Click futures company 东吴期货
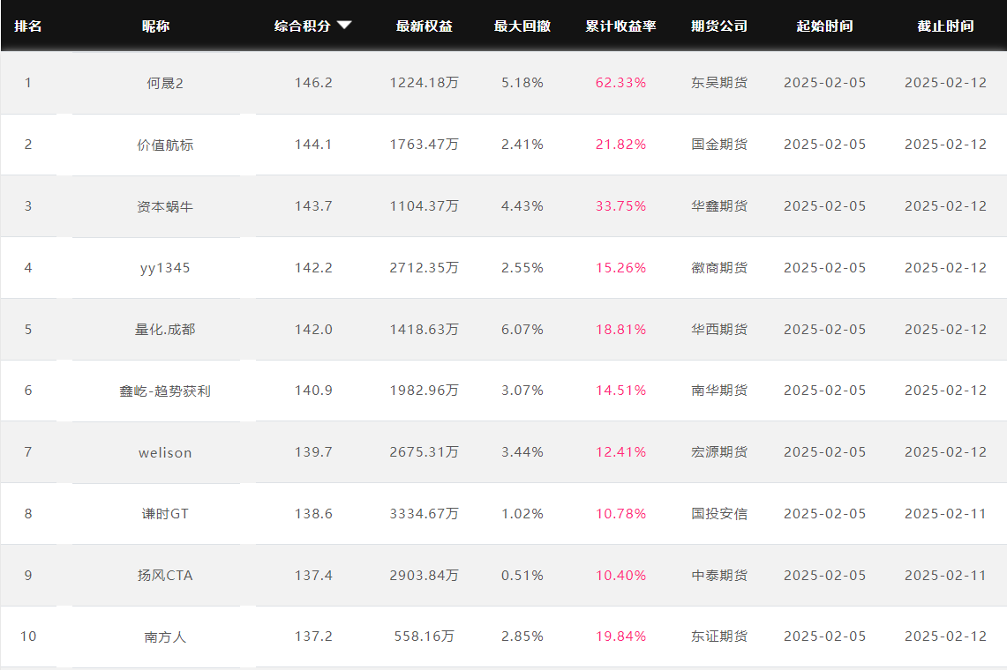This screenshot has width=1007, height=670. pos(719,83)
